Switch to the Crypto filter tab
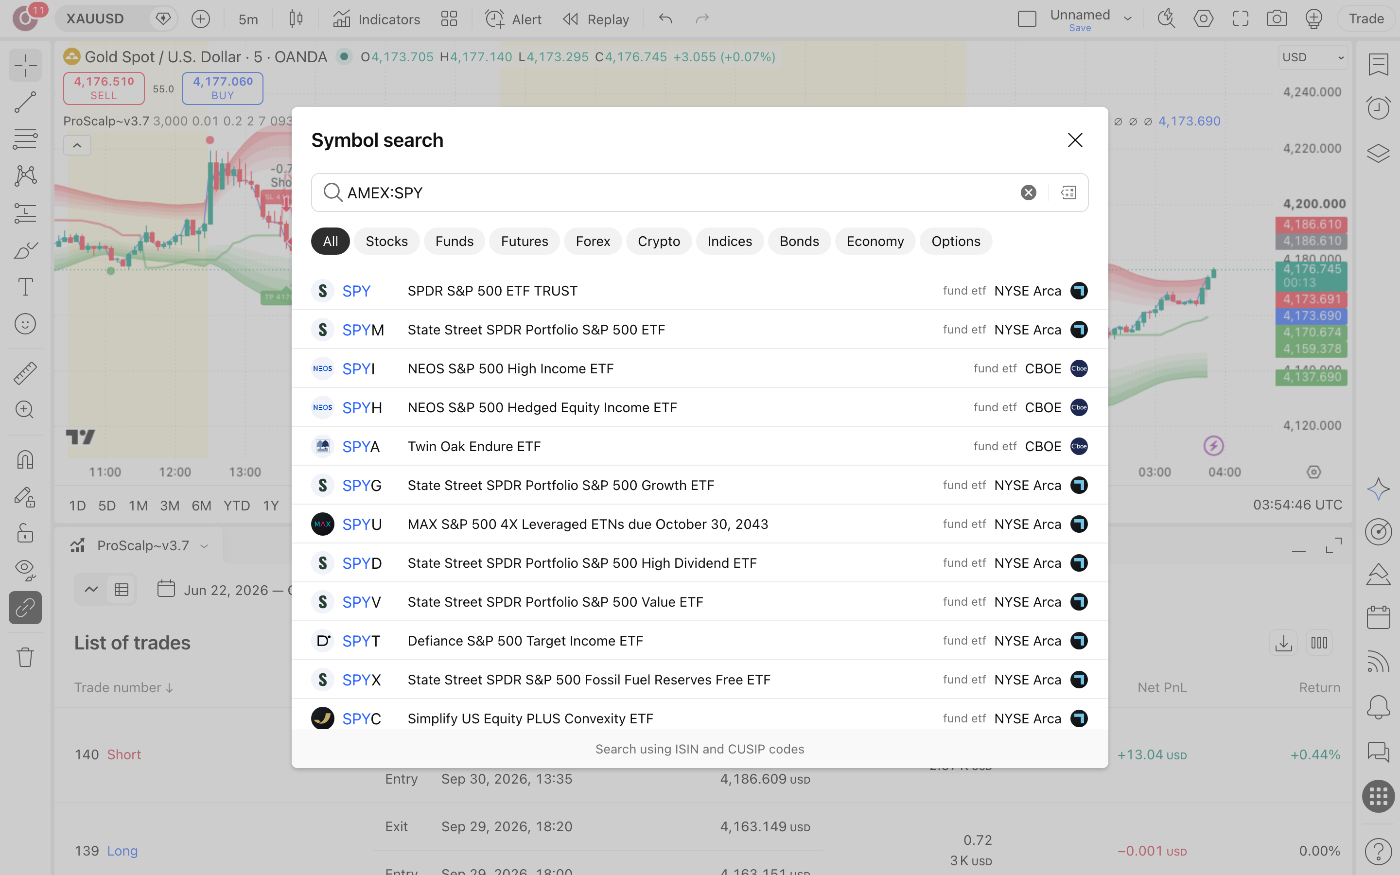 (x=658, y=241)
